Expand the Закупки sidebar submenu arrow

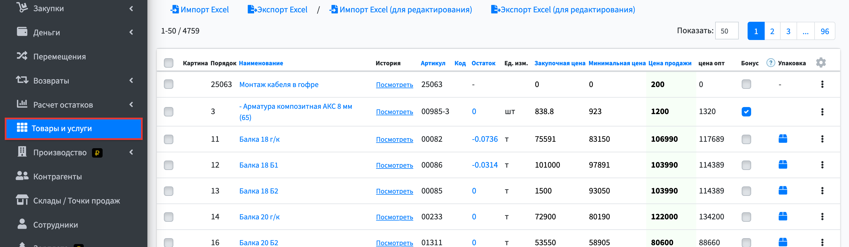[131, 9]
